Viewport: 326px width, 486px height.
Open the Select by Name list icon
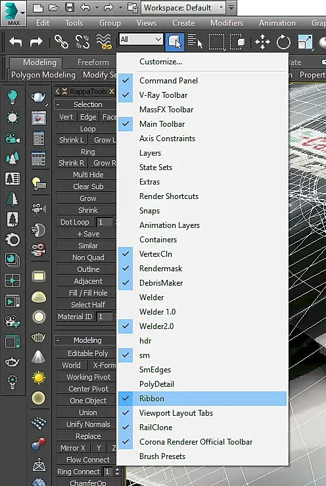point(195,41)
